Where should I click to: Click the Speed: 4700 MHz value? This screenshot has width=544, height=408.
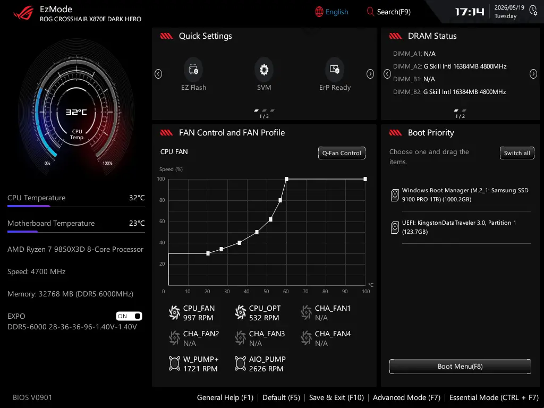coord(37,271)
